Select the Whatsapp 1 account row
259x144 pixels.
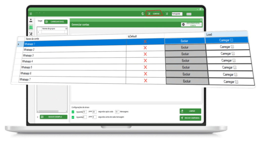(x=73, y=44)
